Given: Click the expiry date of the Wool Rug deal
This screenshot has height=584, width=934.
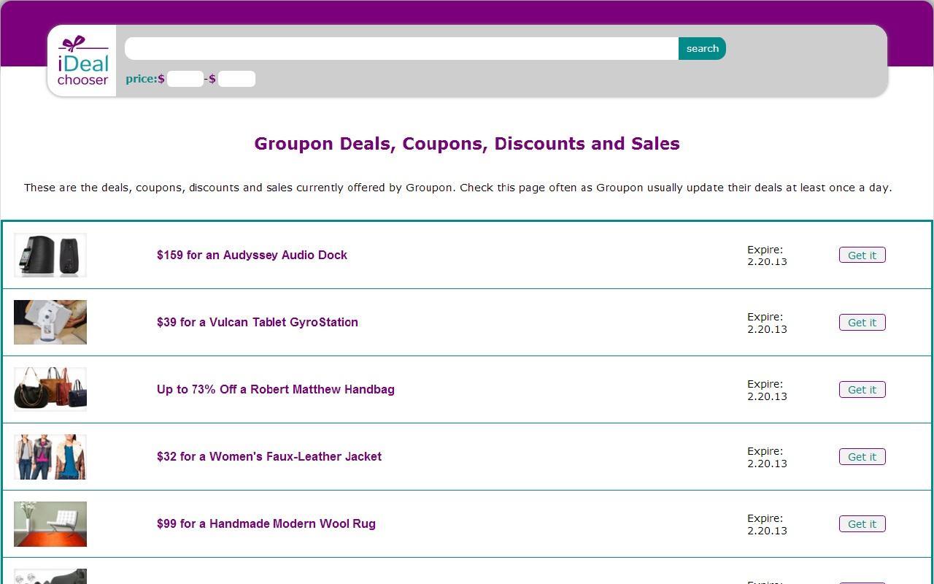Looking at the screenshot, I should (x=767, y=524).
